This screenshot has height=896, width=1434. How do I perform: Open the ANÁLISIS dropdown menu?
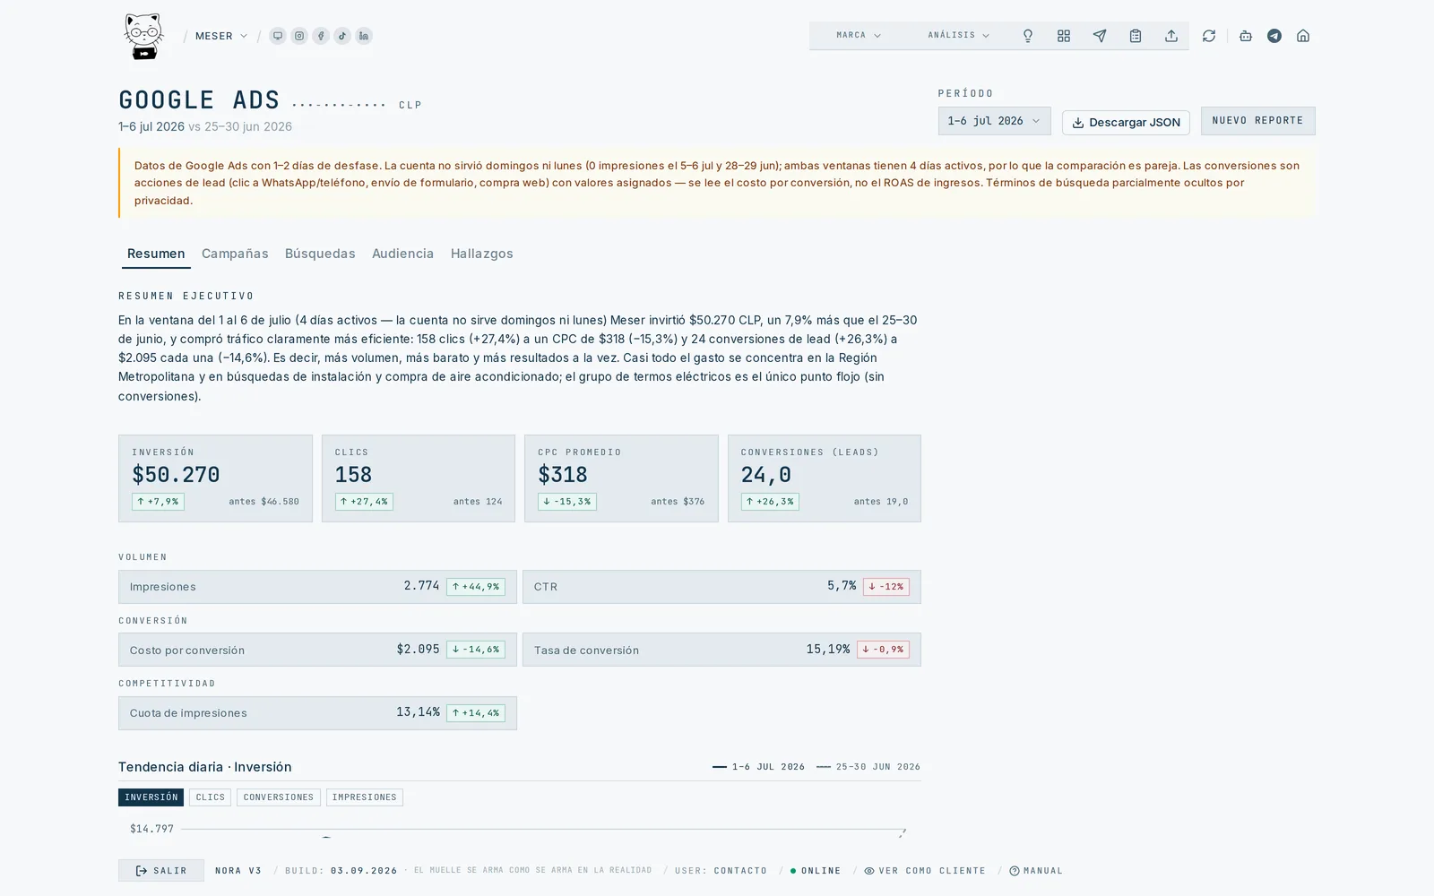[959, 36]
